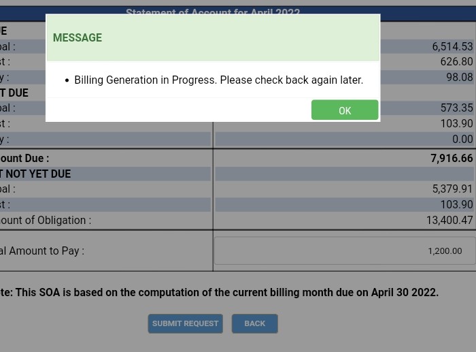Screen dimensions: 476x352
Task: Click the bold 7,916.66 total amount
Action: 452,158
